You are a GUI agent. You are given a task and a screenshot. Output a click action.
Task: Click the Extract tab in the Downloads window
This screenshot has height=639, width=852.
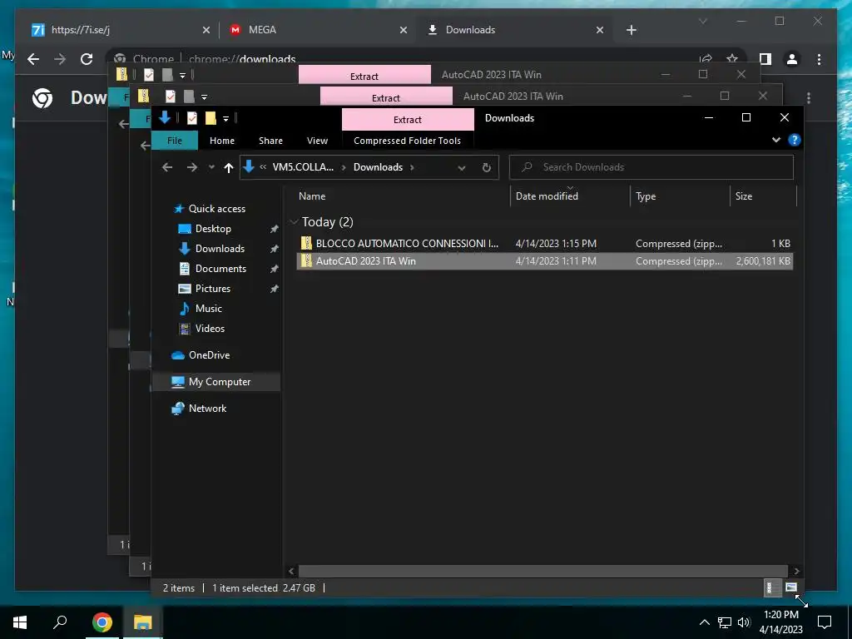pos(408,120)
